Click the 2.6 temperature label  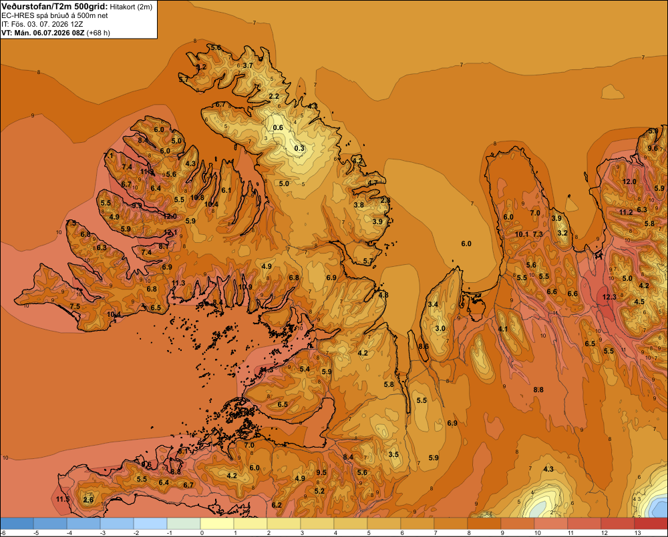click(88, 500)
